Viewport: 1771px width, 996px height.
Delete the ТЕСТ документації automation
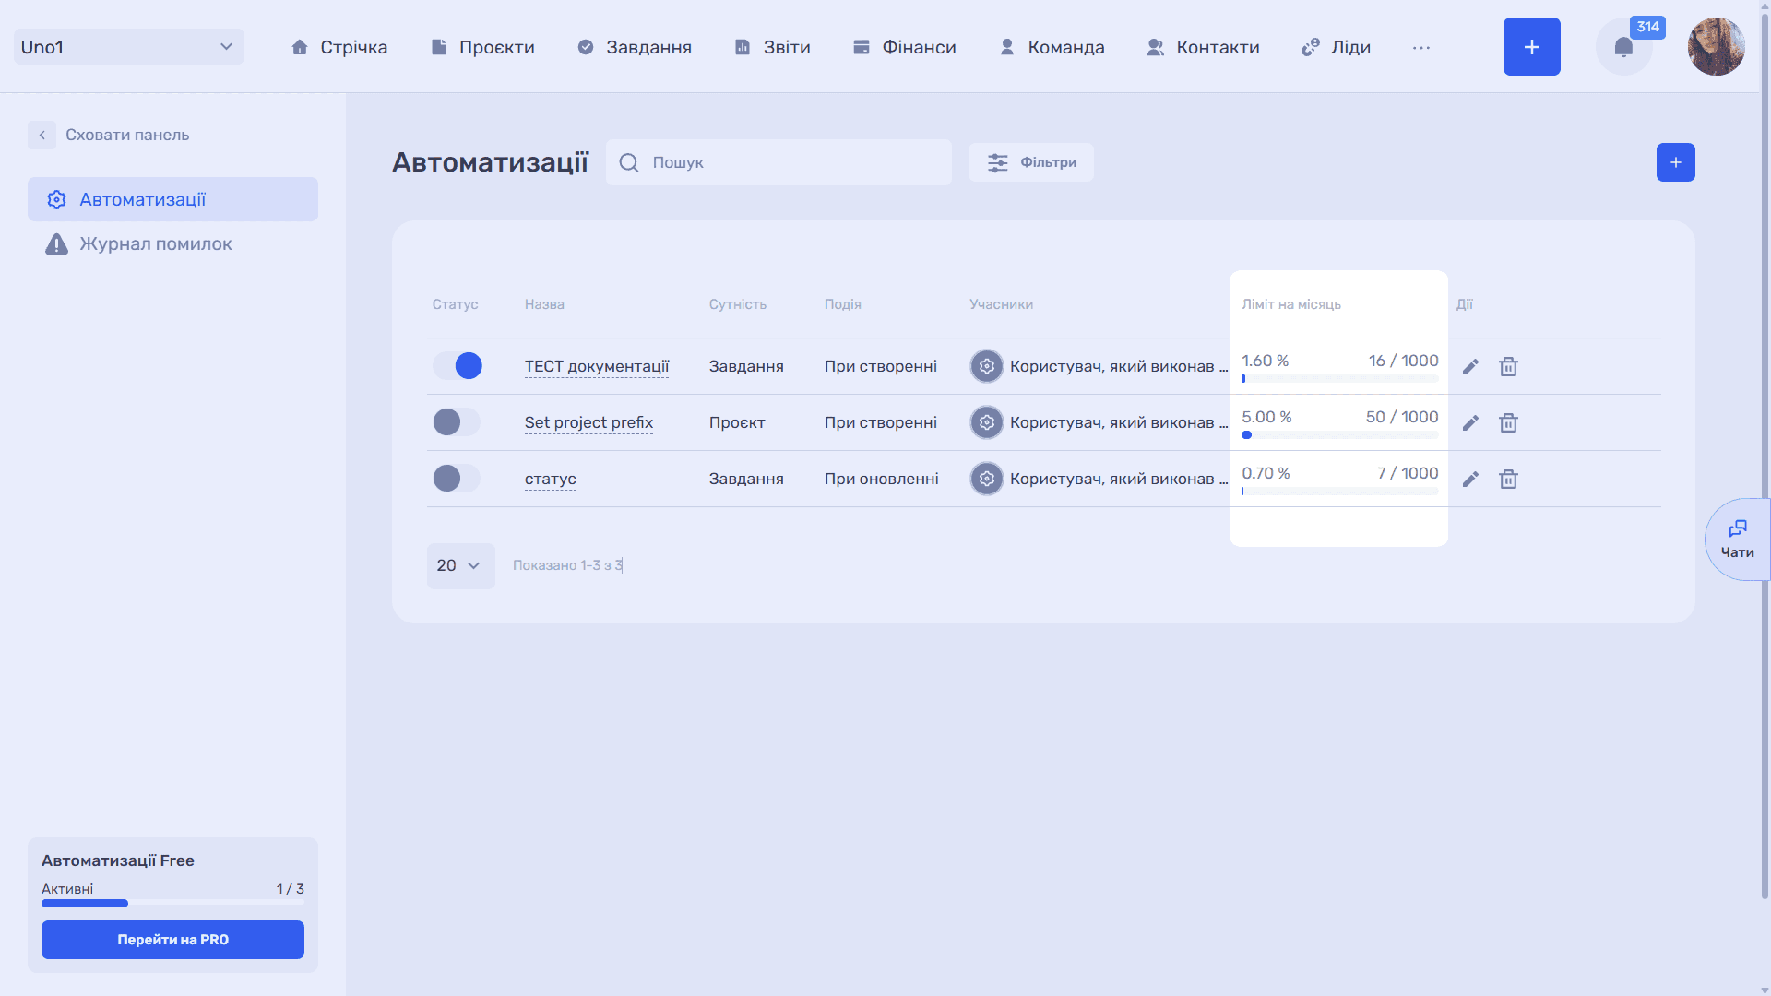pyautogui.click(x=1508, y=367)
